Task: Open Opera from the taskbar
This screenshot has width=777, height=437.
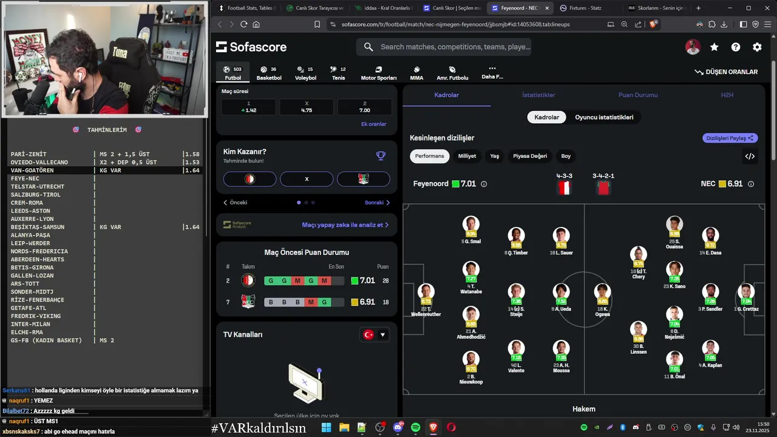Action: (x=451, y=427)
